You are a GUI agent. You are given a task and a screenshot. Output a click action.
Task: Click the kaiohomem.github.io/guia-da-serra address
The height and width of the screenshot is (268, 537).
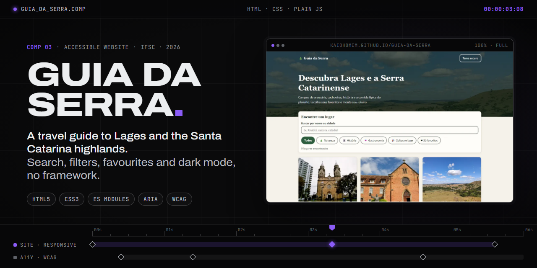(x=381, y=45)
